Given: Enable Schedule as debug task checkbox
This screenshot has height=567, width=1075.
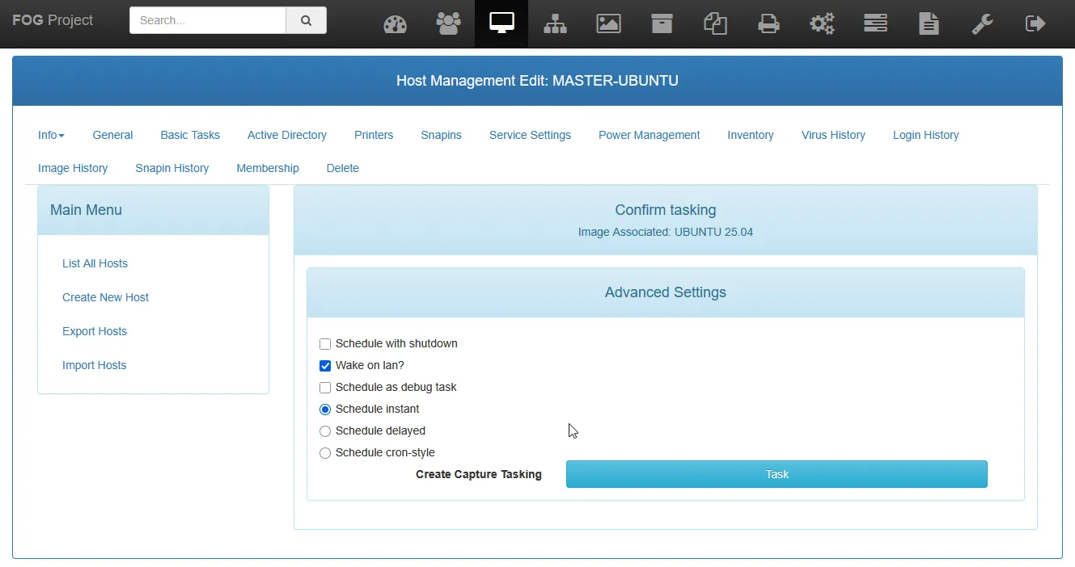Looking at the screenshot, I should tap(325, 388).
